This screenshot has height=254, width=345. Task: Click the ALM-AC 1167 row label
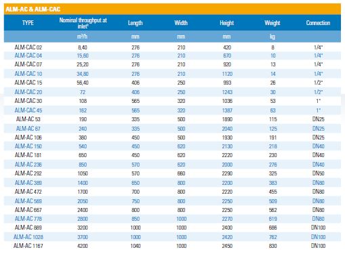point(28,246)
